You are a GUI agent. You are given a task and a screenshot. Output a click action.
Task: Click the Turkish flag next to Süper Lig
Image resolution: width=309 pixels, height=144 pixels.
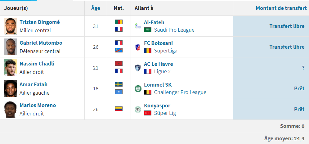point(148,113)
